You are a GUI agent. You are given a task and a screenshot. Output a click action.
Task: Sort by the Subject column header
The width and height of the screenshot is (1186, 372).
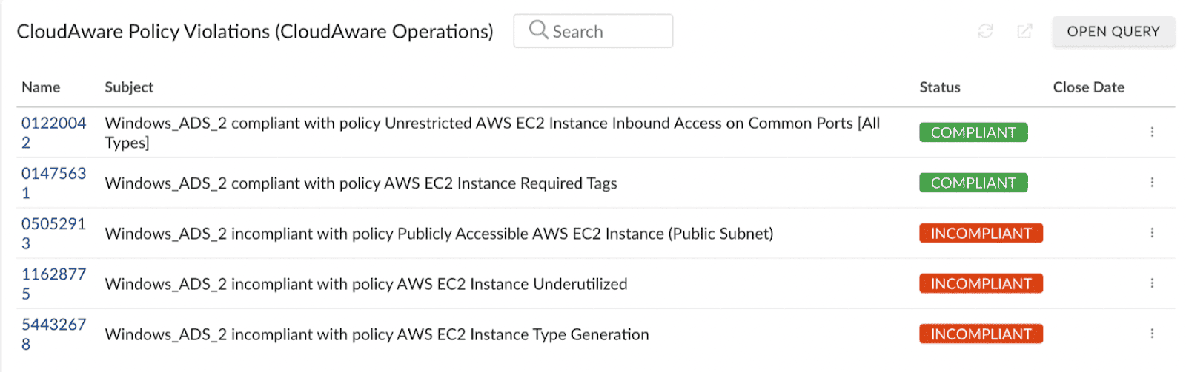click(129, 87)
